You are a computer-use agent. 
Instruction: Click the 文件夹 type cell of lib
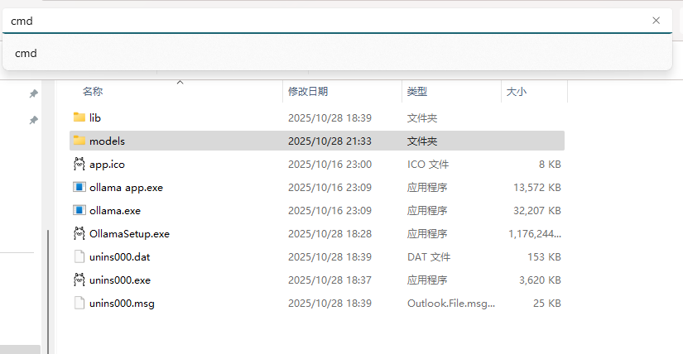(422, 118)
